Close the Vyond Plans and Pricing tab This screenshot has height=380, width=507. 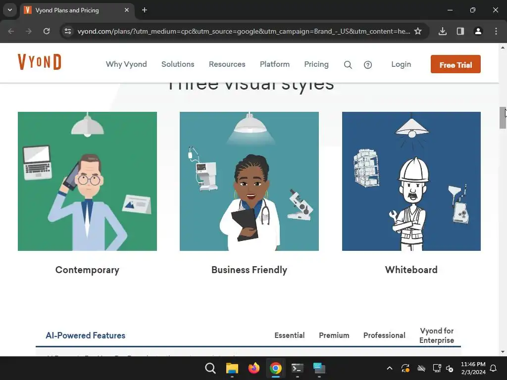[x=127, y=10]
